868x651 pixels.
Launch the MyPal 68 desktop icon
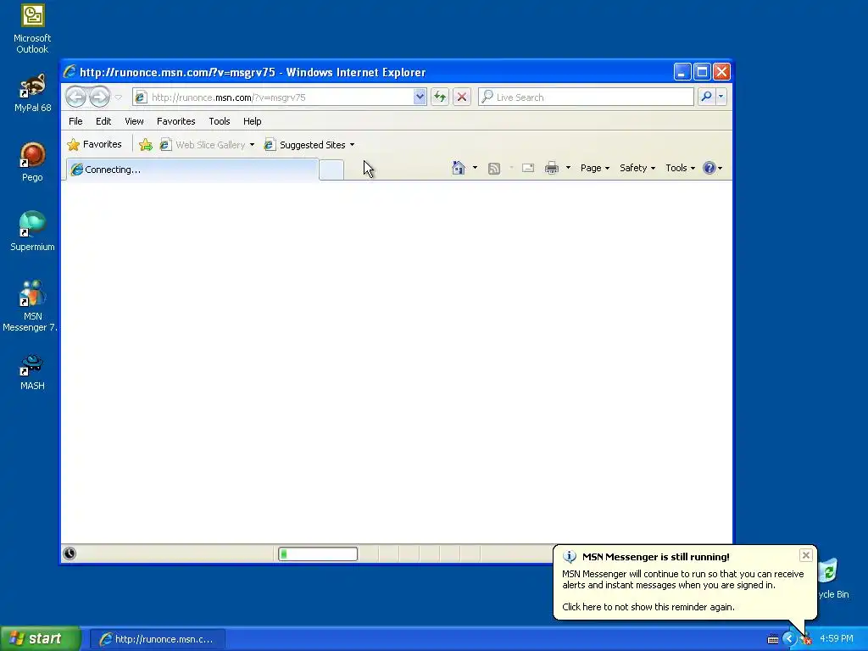click(x=32, y=93)
